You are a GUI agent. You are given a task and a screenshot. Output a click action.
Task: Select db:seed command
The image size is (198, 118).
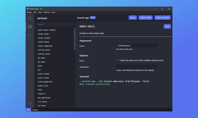[x=41, y=58]
